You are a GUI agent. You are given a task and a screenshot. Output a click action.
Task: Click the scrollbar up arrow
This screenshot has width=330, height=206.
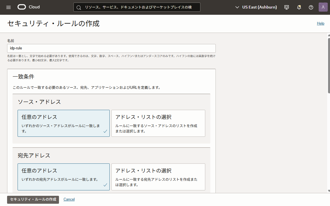point(329,35)
